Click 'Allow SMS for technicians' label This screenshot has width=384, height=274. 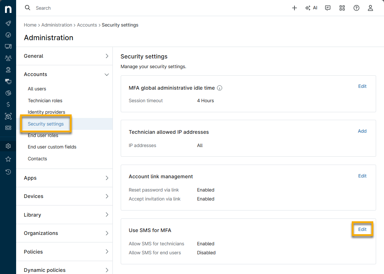157,244
